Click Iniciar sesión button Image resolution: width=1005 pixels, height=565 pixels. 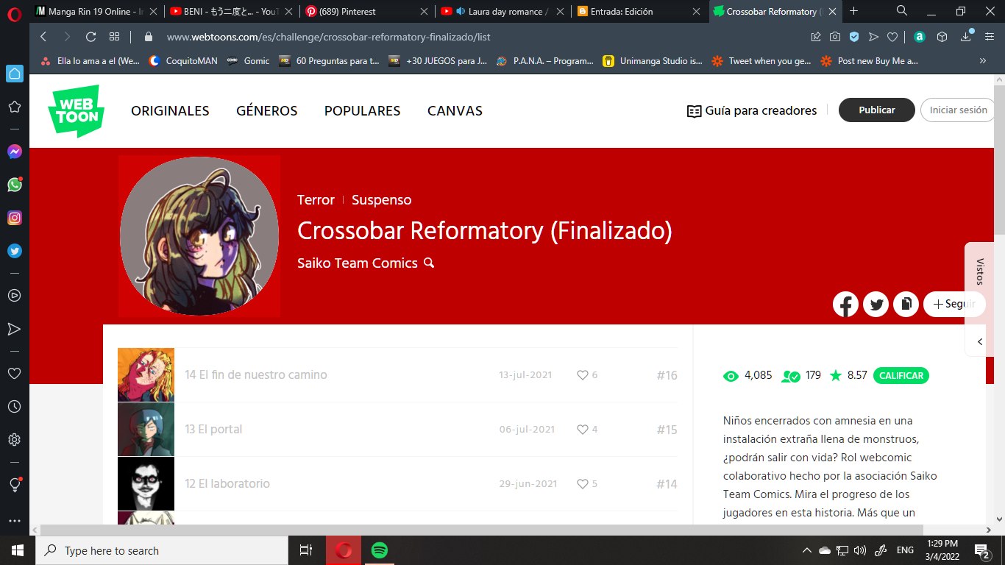pyautogui.click(x=958, y=110)
